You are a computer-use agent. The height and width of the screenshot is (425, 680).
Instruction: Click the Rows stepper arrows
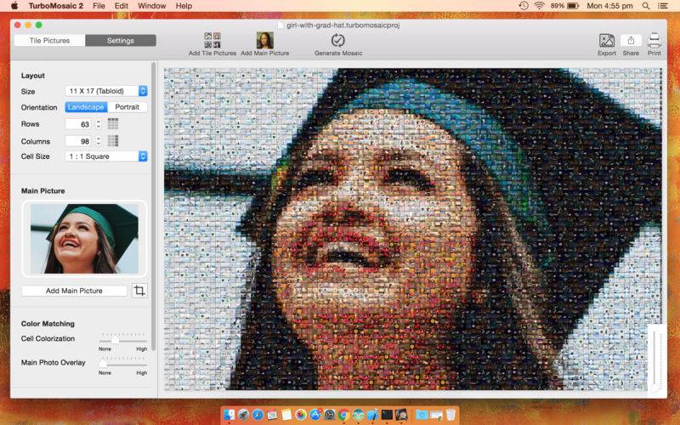pyautogui.click(x=98, y=124)
